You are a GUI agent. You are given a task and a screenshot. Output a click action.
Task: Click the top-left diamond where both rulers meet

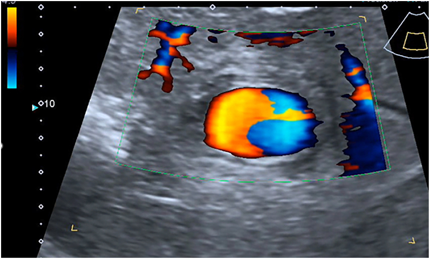[41, 7]
